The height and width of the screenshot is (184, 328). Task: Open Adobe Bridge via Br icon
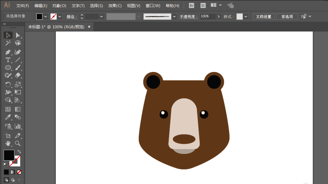191,6
